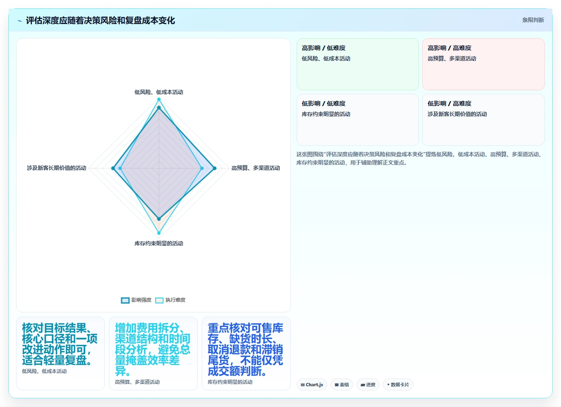Click the dark teal 影响强度 point on the right axis
Viewport: 561px width, 407px height.
(x=215, y=168)
